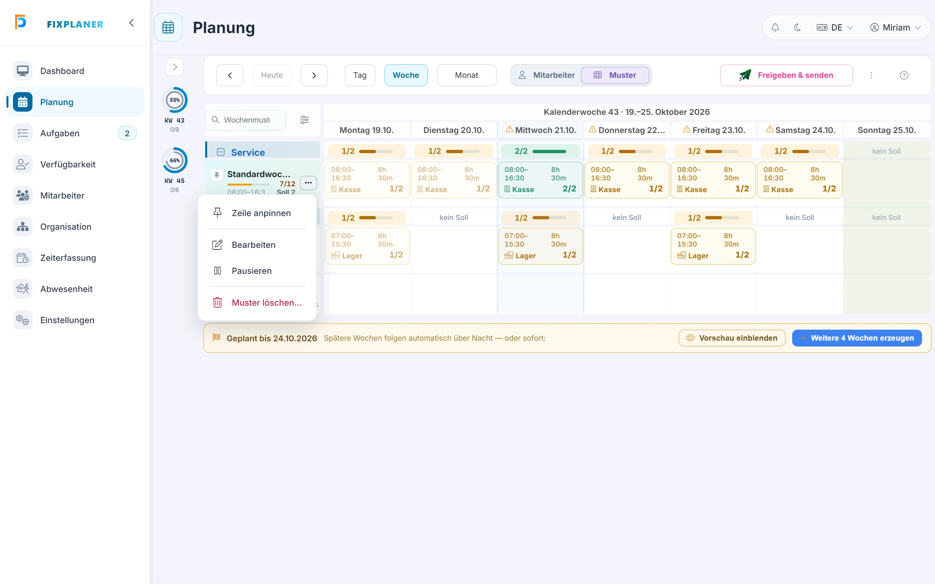The height and width of the screenshot is (584, 935).
Task: Switch to Tag view
Action: (x=360, y=75)
